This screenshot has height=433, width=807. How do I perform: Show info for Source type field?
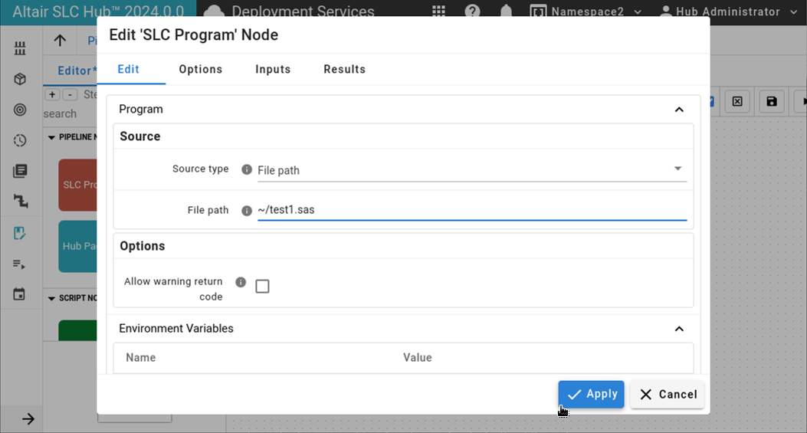tap(247, 169)
